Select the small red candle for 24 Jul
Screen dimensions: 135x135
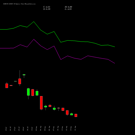tap(11, 85)
